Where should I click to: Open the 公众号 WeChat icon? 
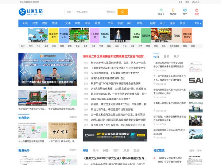coord(161,10)
